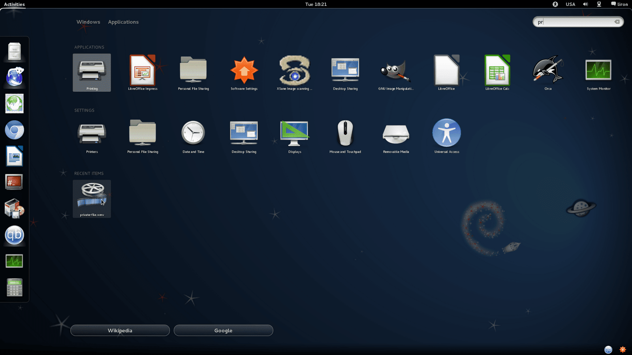
Task: Open the liron user menu
Action: (619, 4)
